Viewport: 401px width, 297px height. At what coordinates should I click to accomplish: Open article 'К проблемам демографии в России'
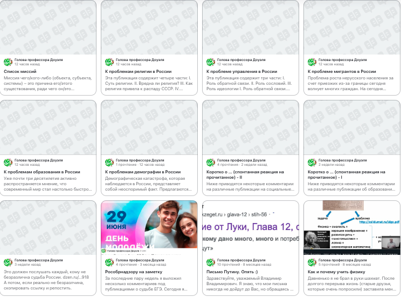pyautogui.click(x=143, y=172)
